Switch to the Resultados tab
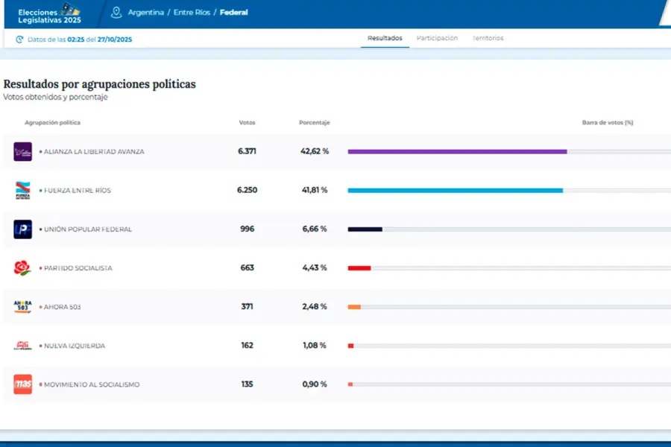Image resolution: width=671 pixels, height=447 pixels. (385, 38)
